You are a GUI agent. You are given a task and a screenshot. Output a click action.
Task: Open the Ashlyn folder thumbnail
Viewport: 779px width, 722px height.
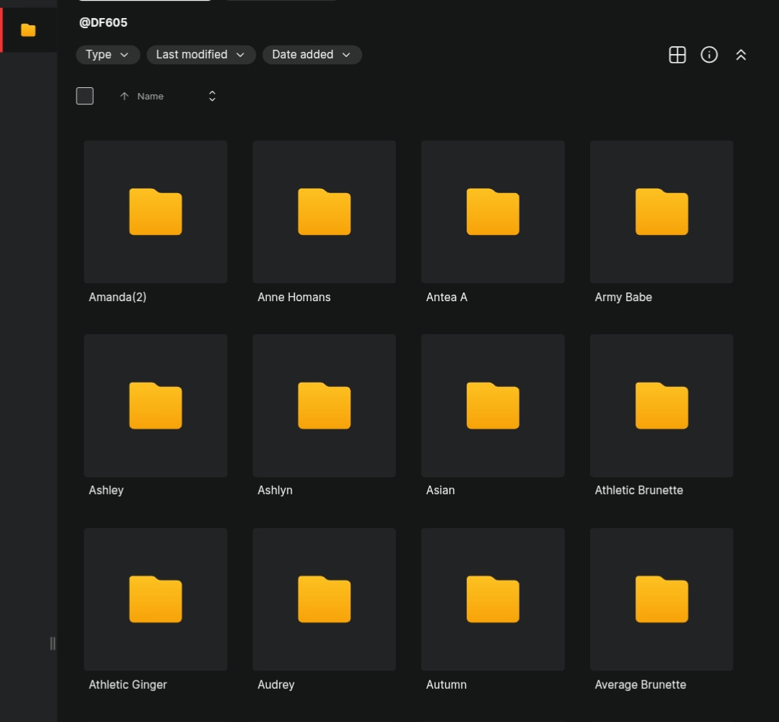[325, 406]
